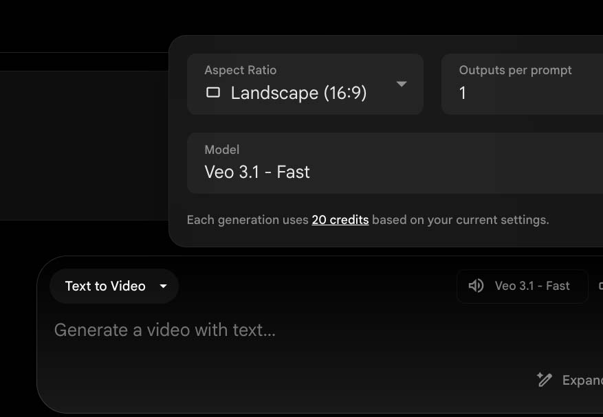Image resolution: width=603 pixels, height=417 pixels.
Task: Click the speaker icon beside Veo 3.1 - Fast
Action: click(x=476, y=286)
